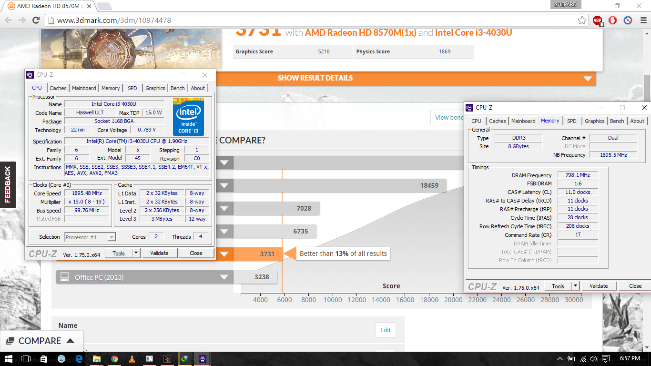Switch to Chrome in the taskbar
This screenshot has width=651, height=366.
coord(114,359)
